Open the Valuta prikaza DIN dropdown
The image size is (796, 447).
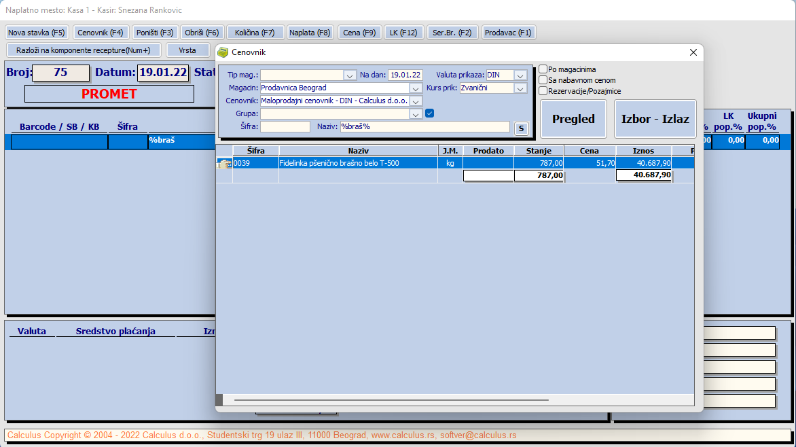point(520,75)
